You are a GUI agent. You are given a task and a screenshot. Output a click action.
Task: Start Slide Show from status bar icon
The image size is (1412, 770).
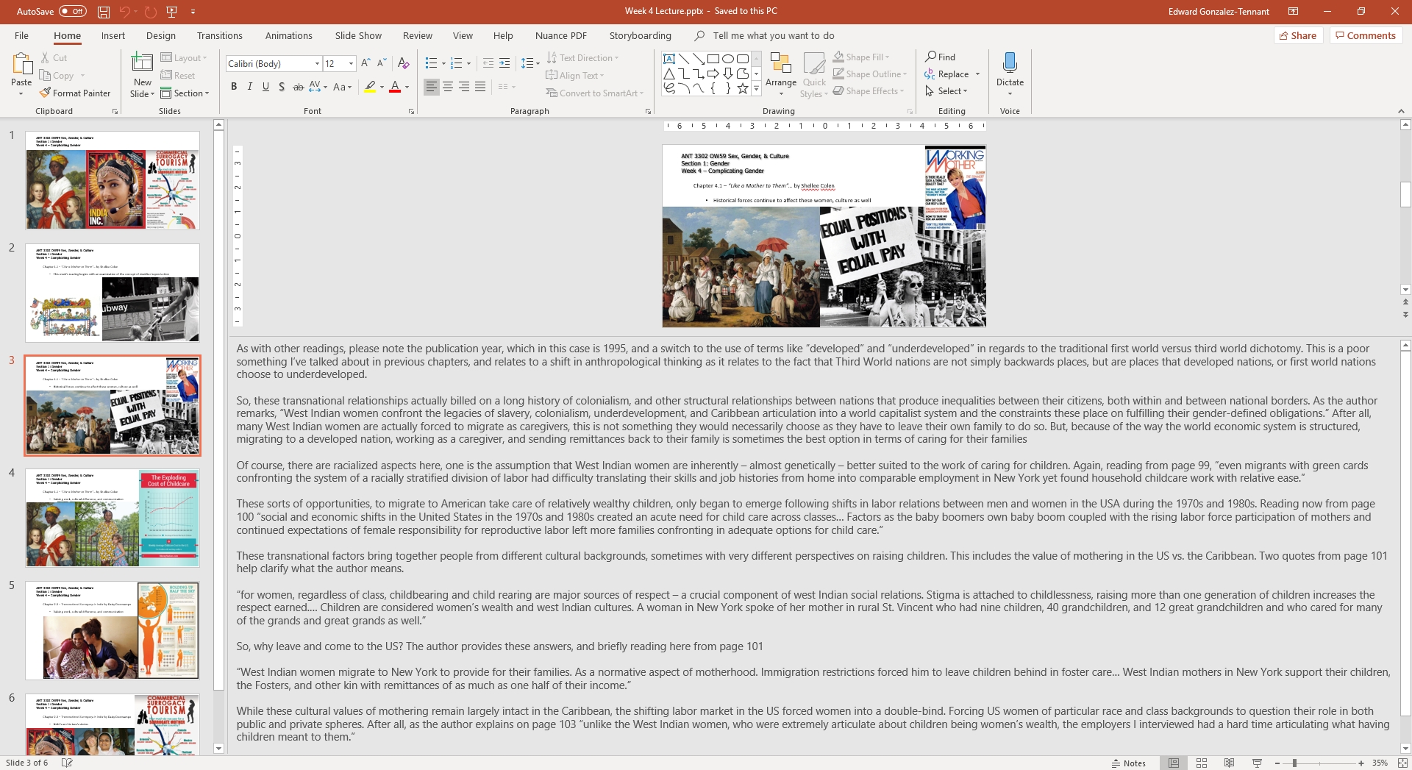1257,763
